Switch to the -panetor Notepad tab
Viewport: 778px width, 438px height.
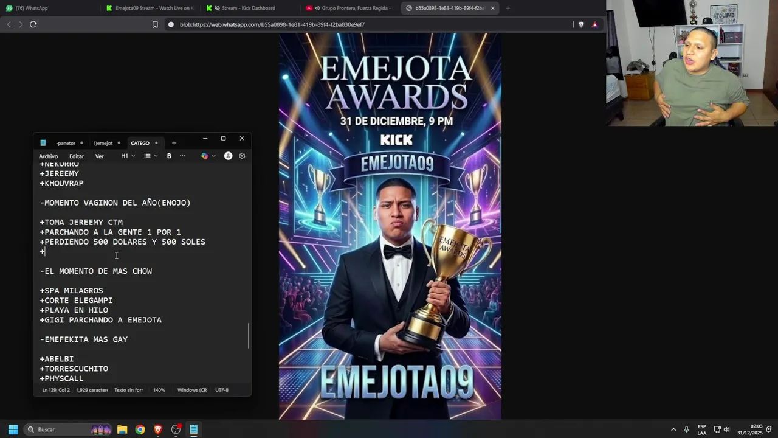point(66,143)
